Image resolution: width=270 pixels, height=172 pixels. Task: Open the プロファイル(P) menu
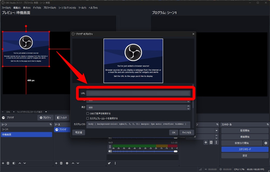pyautogui.click(x=50, y=8)
